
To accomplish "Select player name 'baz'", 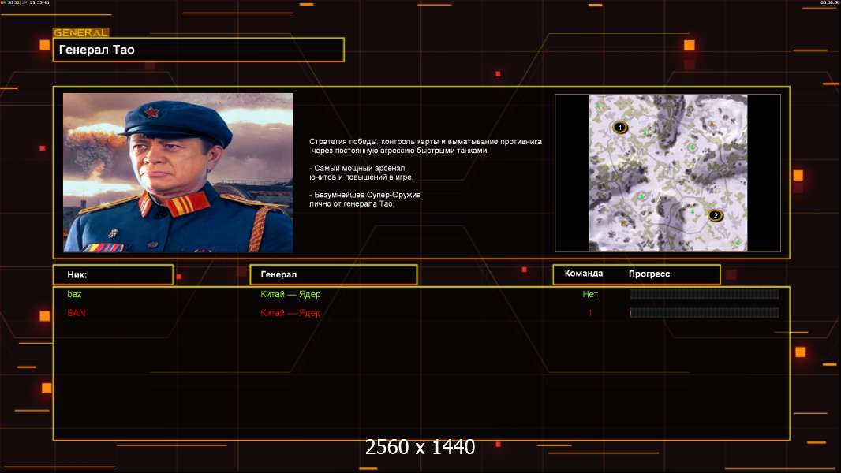I will click(74, 294).
